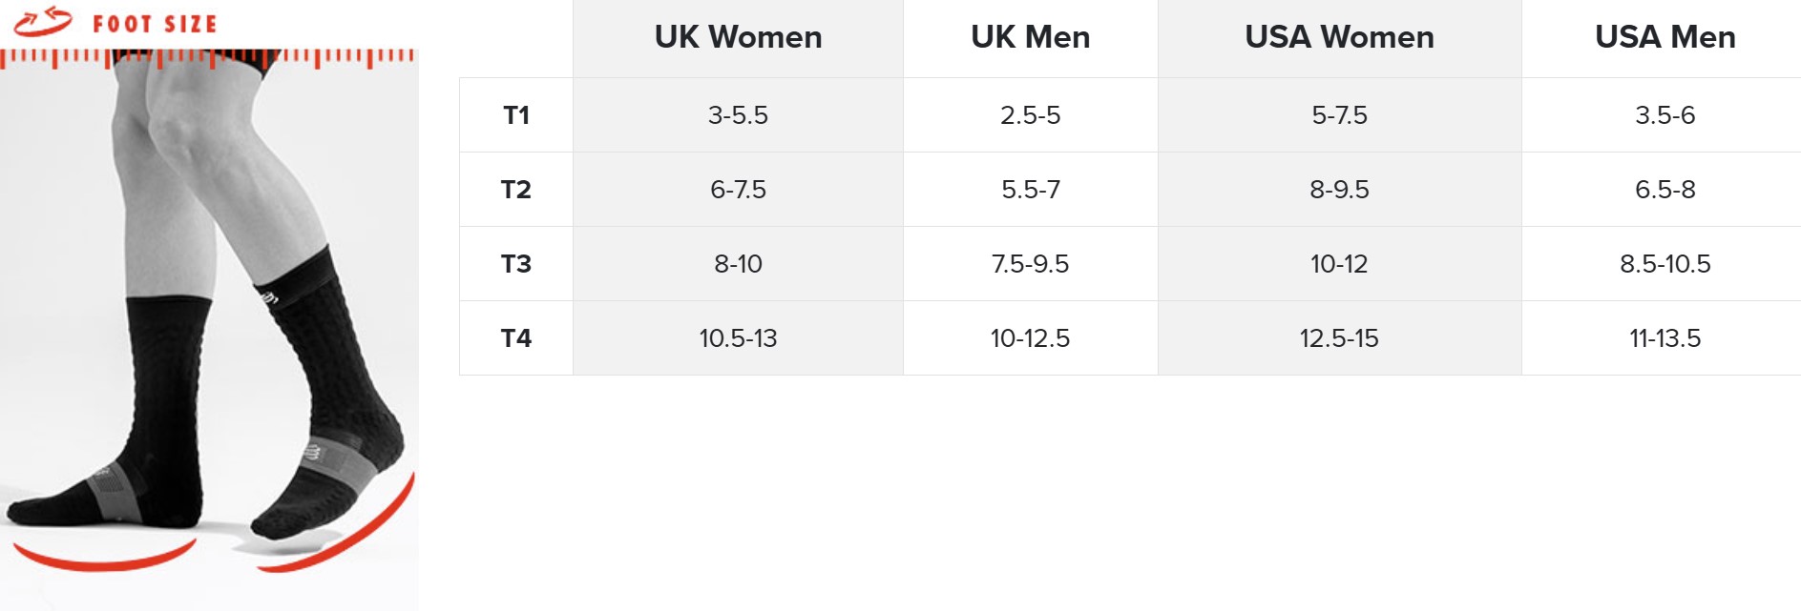Select the UK Men column header
The width and height of the screenshot is (1801, 611).
pos(1031,38)
